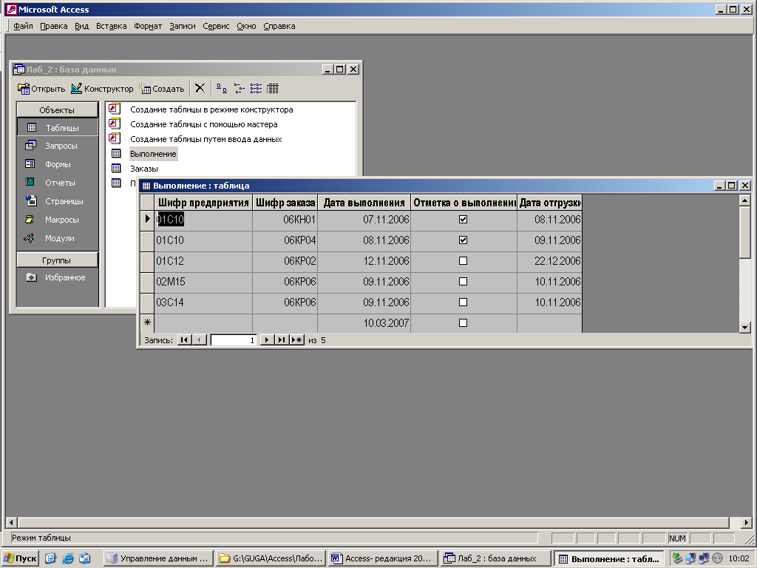Click cell with date 22.12.2006
757x568 pixels.
click(549, 261)
